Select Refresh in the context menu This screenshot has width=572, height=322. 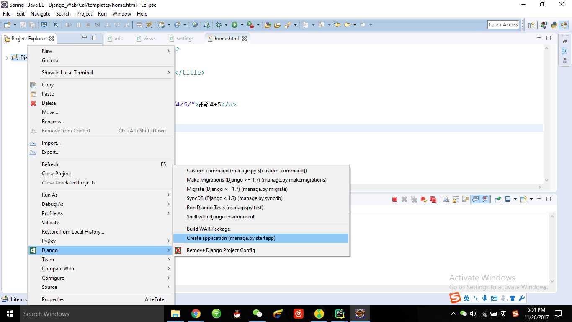pos(101,164)
